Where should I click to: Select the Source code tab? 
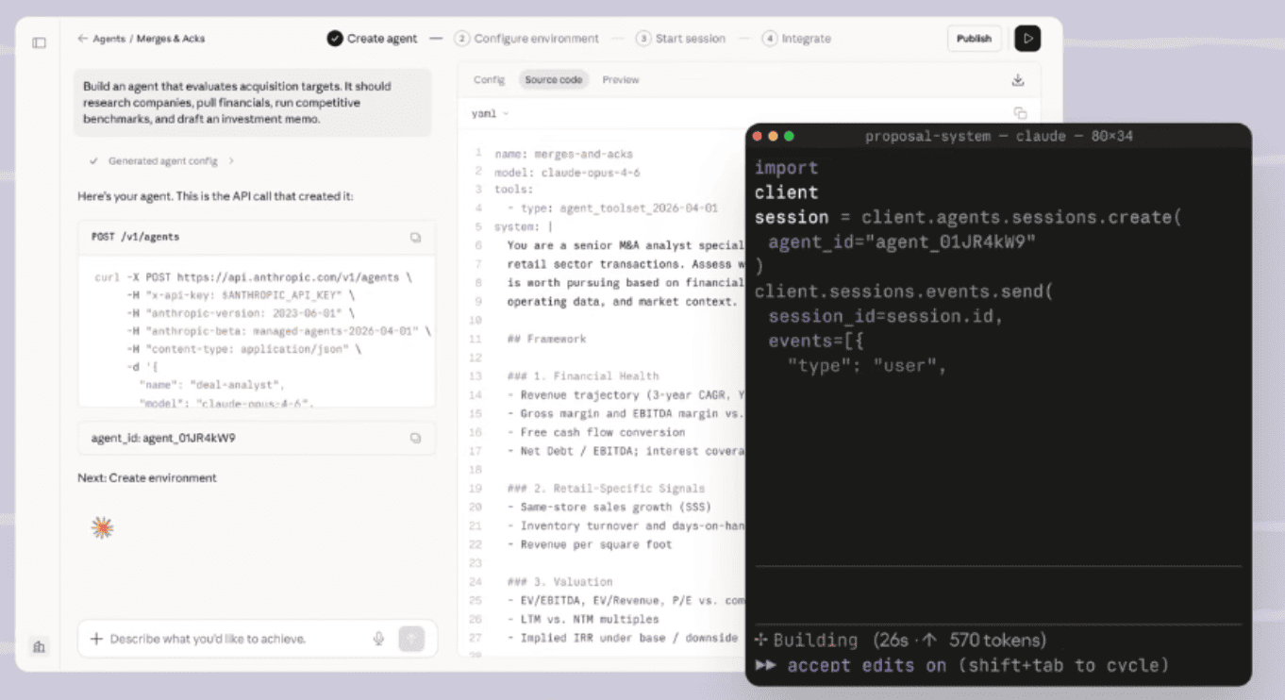tap(553, 80)
